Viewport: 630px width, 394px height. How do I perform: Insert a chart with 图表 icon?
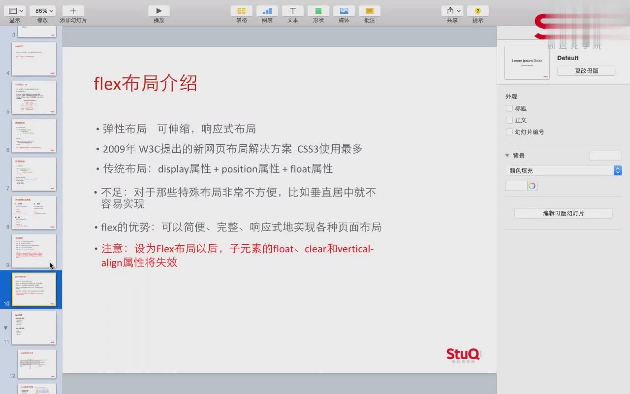[267, 11]
